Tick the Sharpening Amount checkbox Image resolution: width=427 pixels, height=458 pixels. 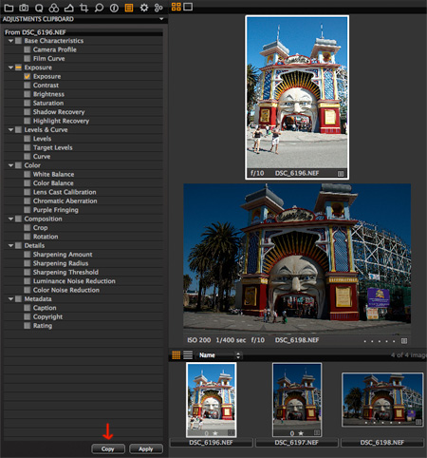(x=28, y=255)
